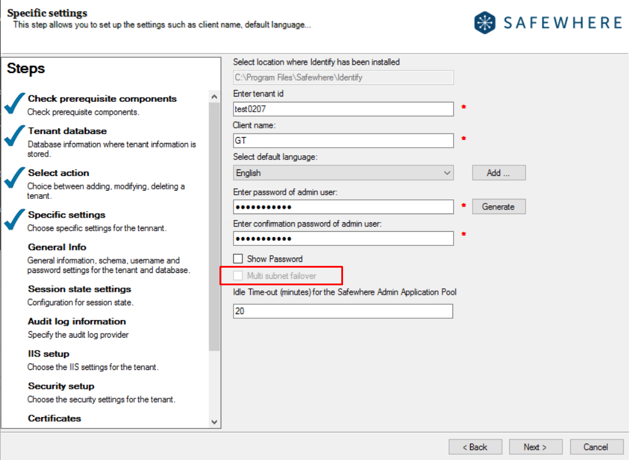
Task: Click the Generate password button
Action: point(498,206)
